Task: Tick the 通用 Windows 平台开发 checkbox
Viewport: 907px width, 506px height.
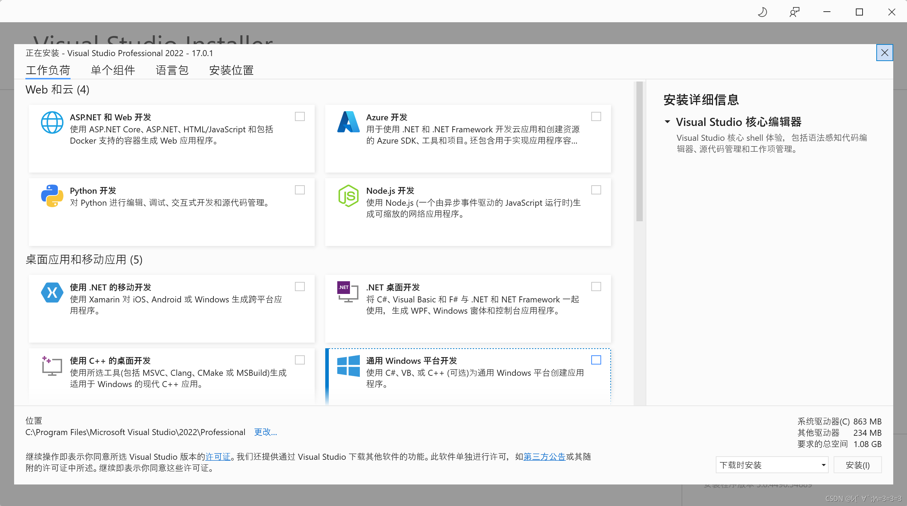Action: [x=596, y=360]
